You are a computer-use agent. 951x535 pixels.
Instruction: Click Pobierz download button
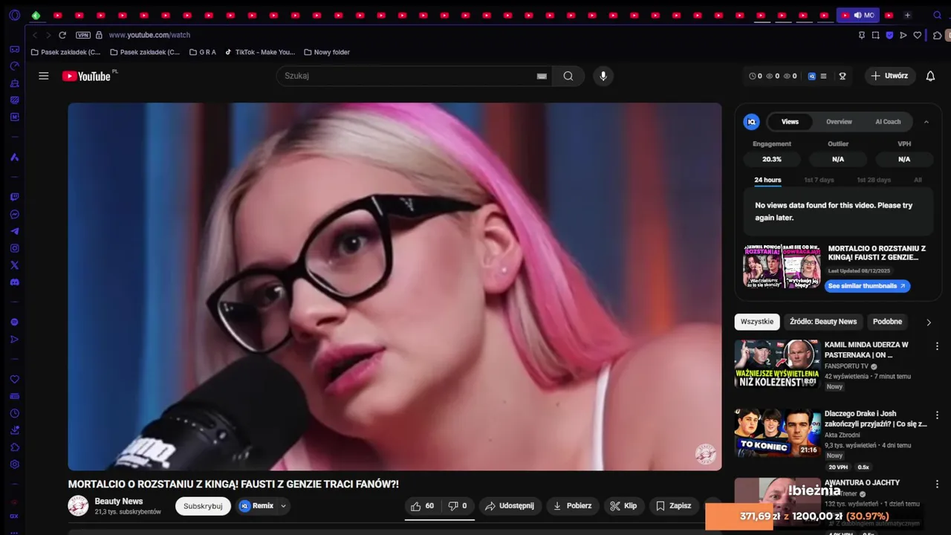pos(572,506)
